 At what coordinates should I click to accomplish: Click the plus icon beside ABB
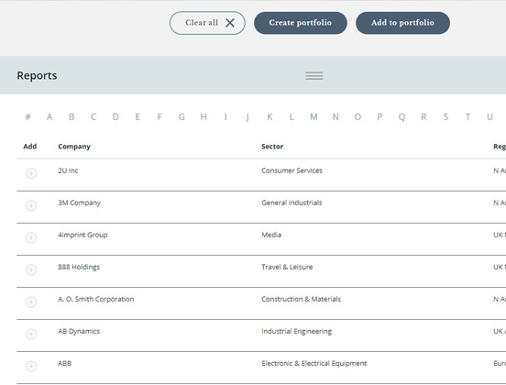pyautogui.click(x=31, y=367)
